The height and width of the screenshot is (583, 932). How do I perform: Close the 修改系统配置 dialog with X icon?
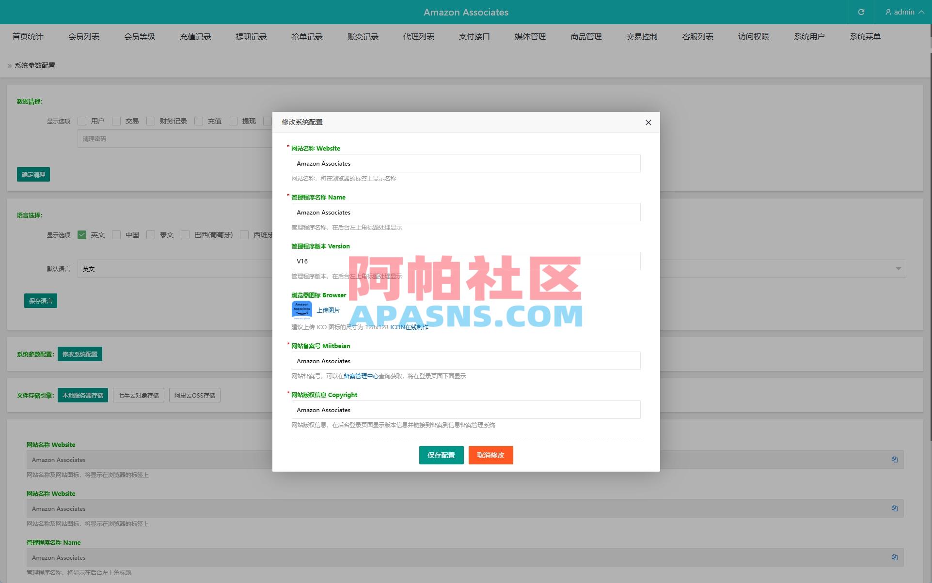coord(648,123)
